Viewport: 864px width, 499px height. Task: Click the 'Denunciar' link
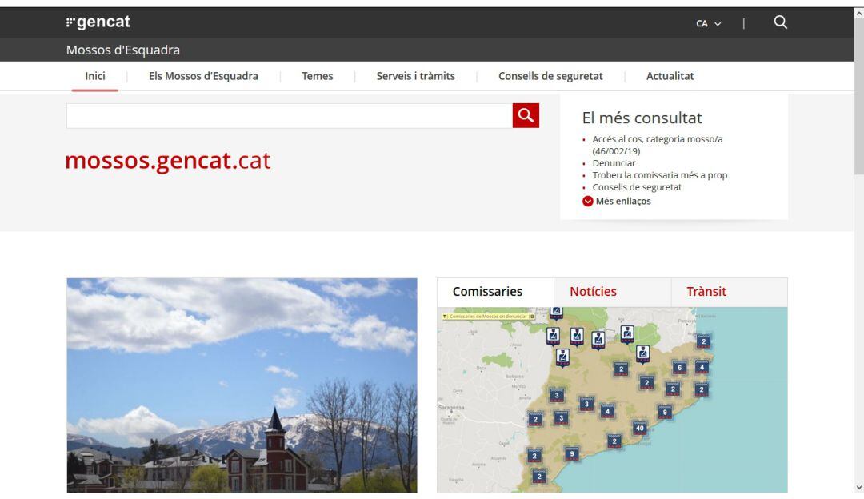point(614,163)
